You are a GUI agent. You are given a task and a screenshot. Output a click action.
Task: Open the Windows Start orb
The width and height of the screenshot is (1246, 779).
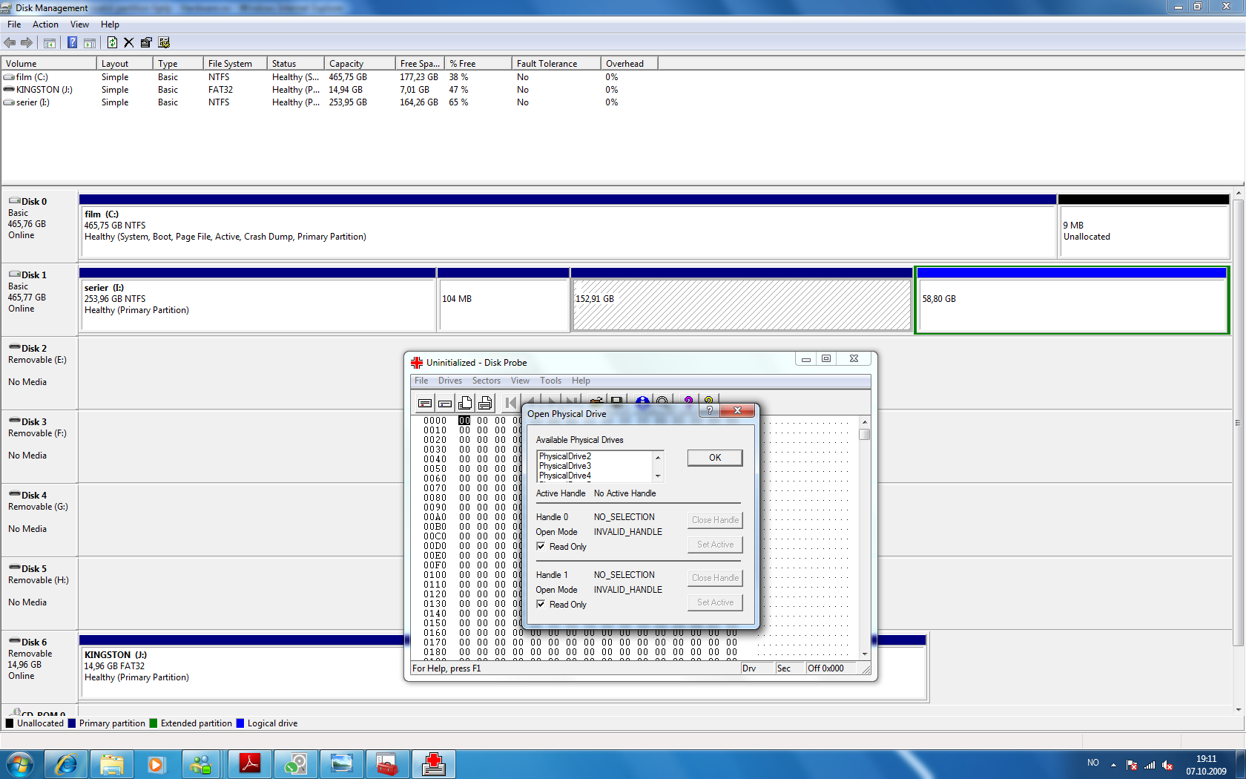pos(20,764)
